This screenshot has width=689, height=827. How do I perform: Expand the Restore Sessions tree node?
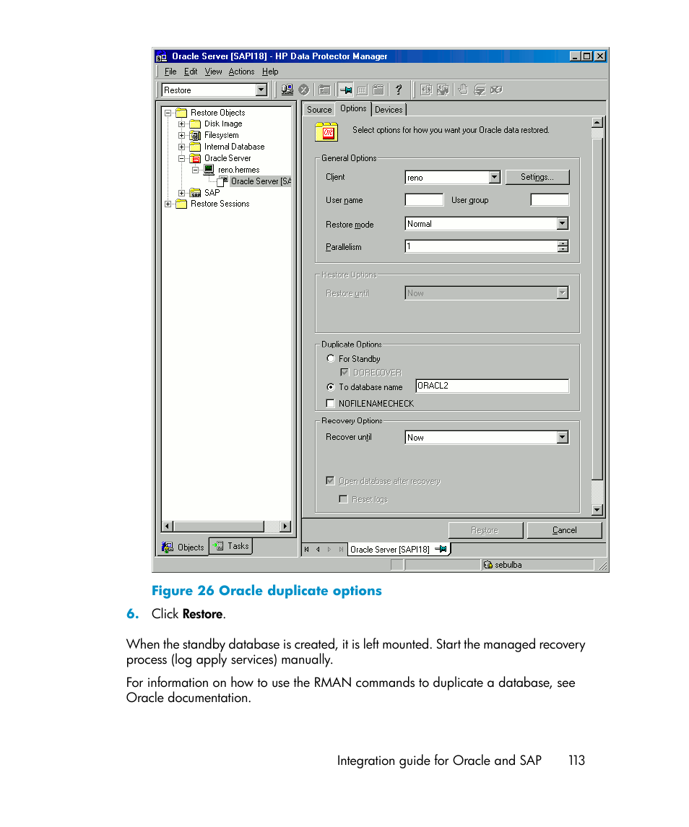coord(168,204)
